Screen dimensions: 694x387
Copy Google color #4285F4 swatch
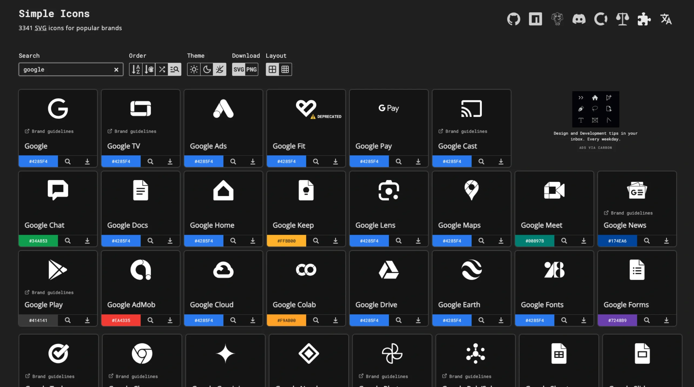(38, 161)
